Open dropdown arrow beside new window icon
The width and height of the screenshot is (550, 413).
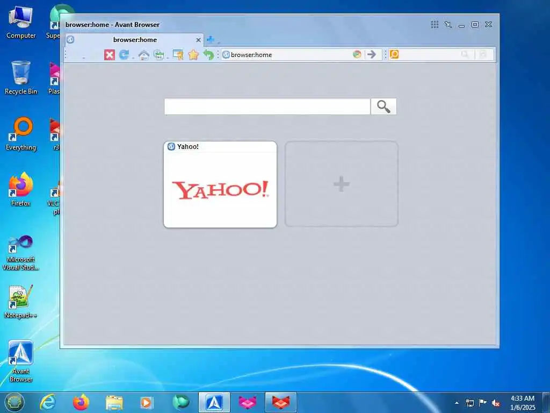[x=168, y=58]
